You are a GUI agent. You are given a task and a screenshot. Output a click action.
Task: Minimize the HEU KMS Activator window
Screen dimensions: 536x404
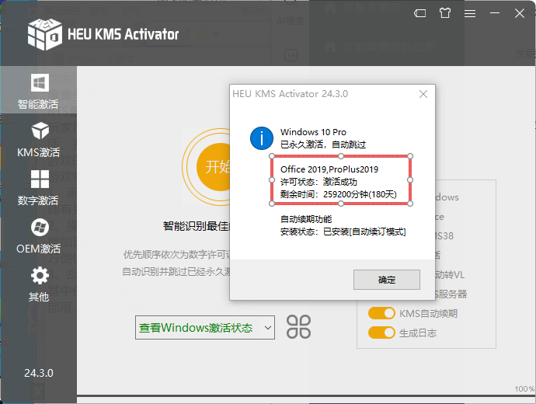pos(495,13)
